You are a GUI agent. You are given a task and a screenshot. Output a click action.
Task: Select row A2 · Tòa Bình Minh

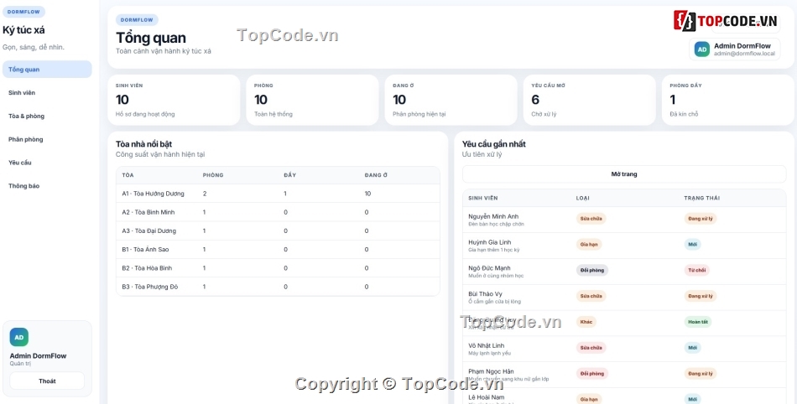(278, 212)
